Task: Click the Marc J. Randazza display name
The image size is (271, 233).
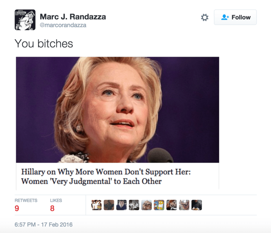Action: coord(73,17)
